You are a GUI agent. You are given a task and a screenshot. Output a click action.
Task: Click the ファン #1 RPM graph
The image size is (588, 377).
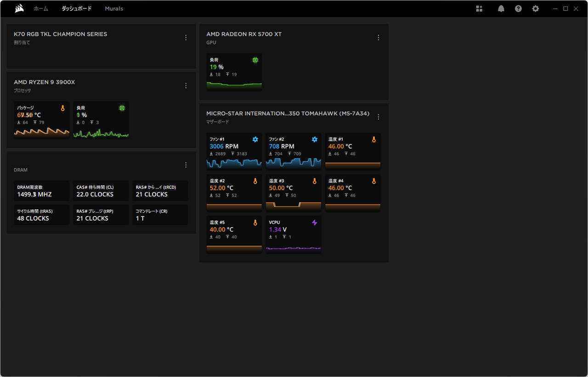pyautogui.click(x=234, y=163)
